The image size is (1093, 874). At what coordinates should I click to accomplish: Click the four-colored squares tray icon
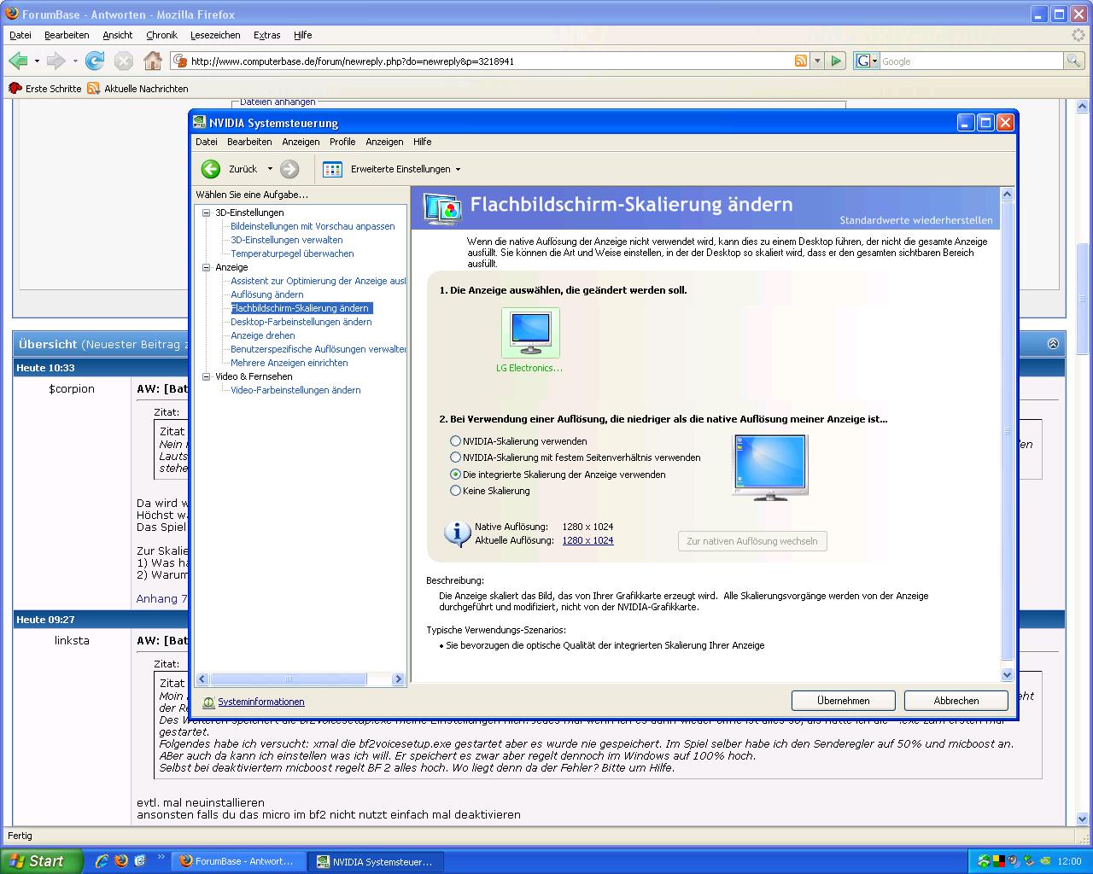999,861
